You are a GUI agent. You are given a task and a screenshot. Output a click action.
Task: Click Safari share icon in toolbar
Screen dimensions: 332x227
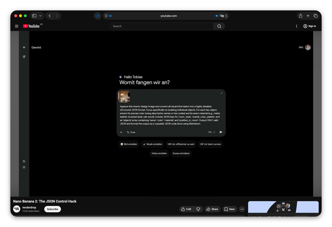click(x=301, y=16)
